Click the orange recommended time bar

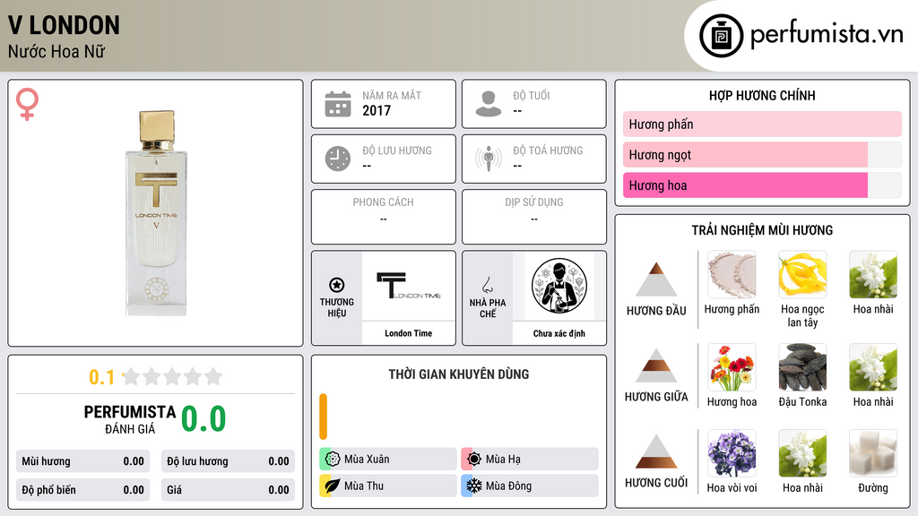323,417
